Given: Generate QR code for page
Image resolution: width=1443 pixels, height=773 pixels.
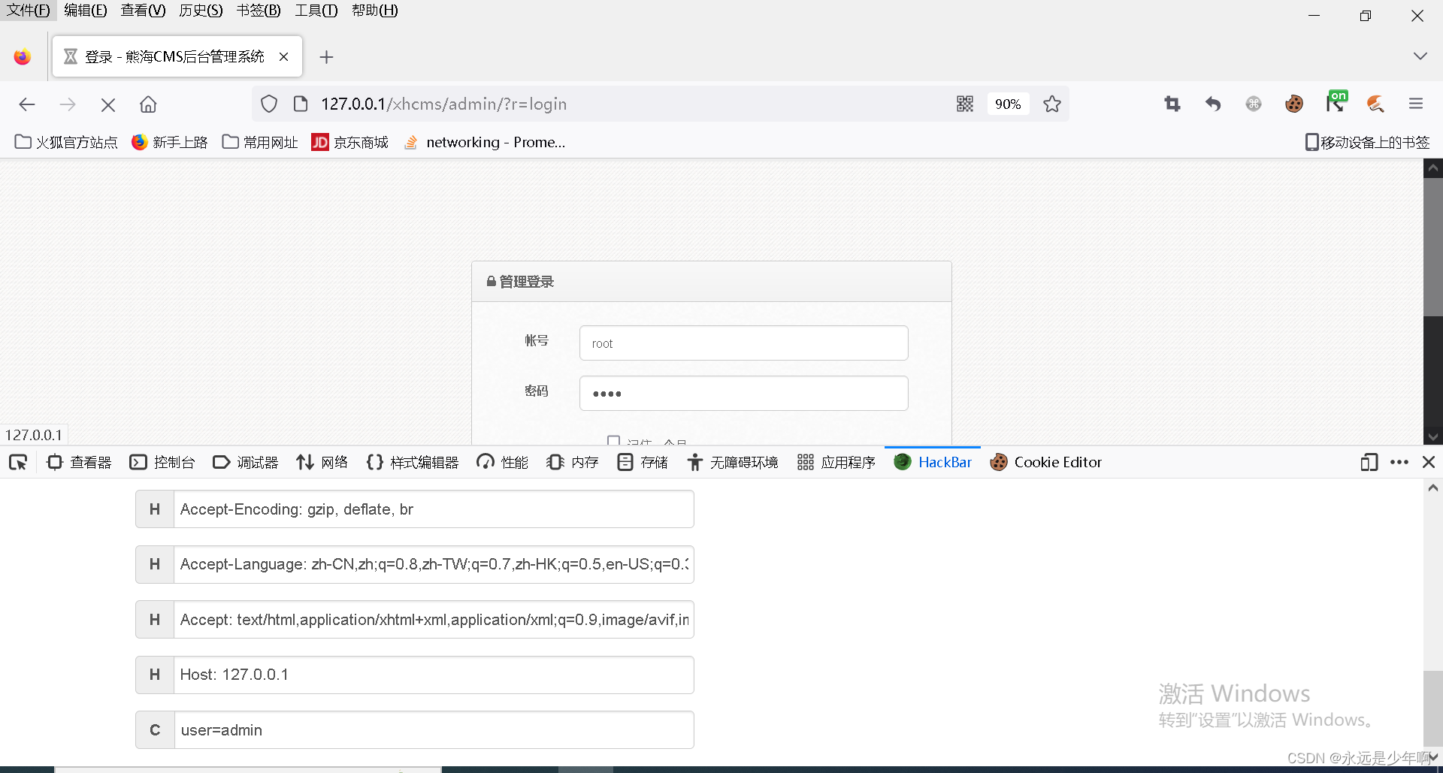Looking at the screenshot, I should (x=965, y=104).
